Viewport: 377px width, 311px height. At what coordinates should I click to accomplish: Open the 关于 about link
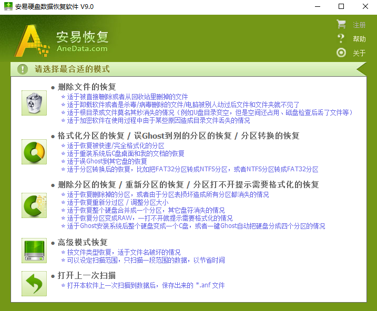pyautogui.click(x=359, y=53)
